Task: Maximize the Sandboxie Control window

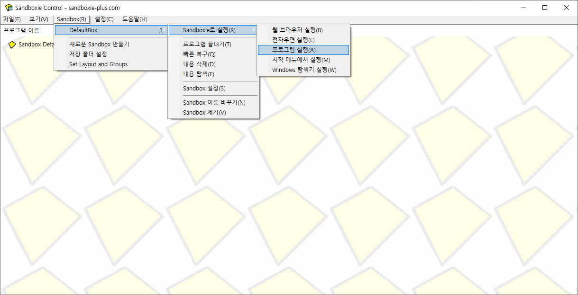Action: pos(545,8)
